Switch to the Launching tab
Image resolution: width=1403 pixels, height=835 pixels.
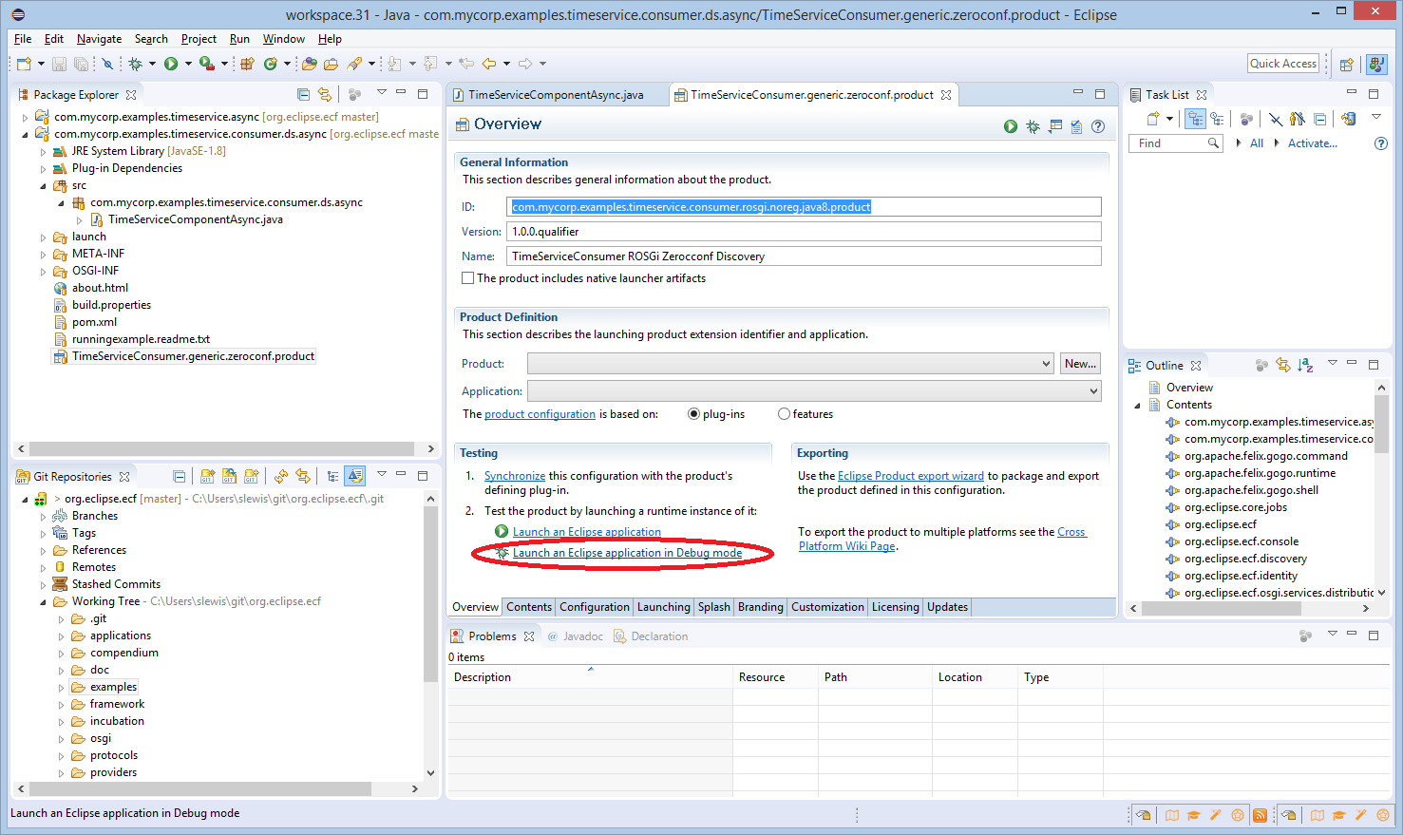(664, 607)
